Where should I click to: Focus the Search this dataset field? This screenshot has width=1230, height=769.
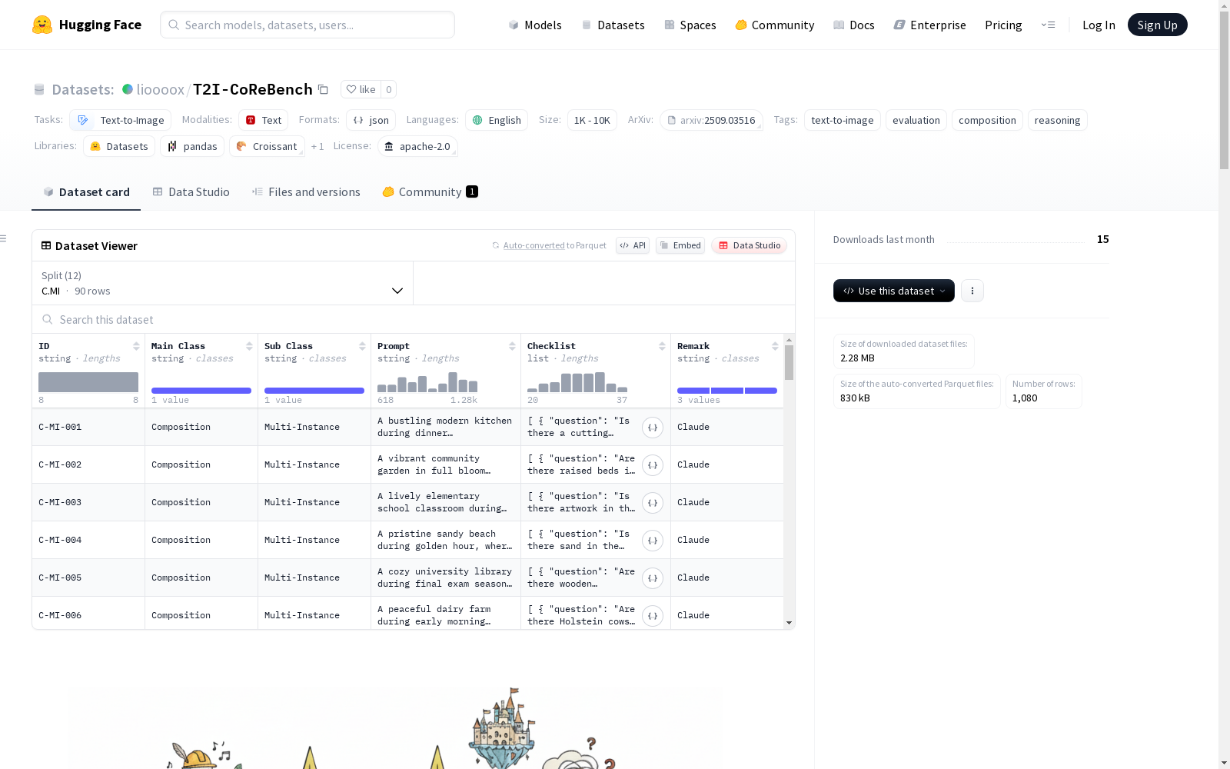tap(414, 319)
